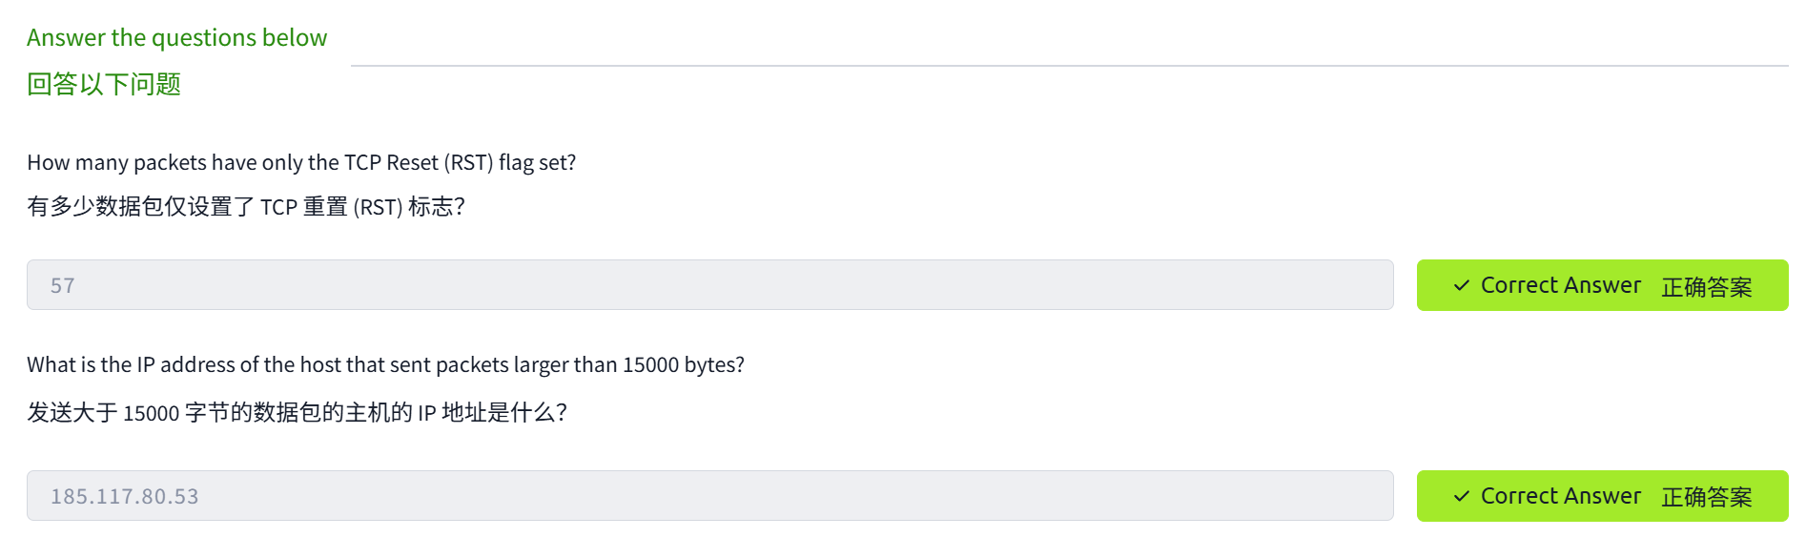Click the number 15000 in the Chinese question
This screenshot has width=1806, height=558.
[x=151, y=414]
